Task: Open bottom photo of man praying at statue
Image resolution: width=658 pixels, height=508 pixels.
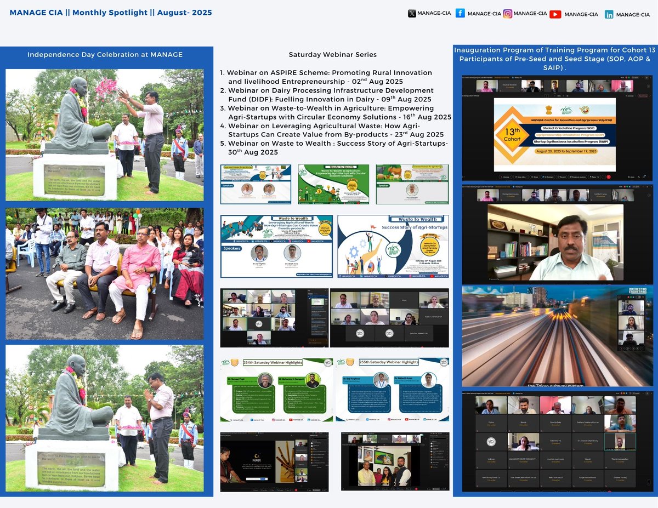Action: [x=105, y=418]
